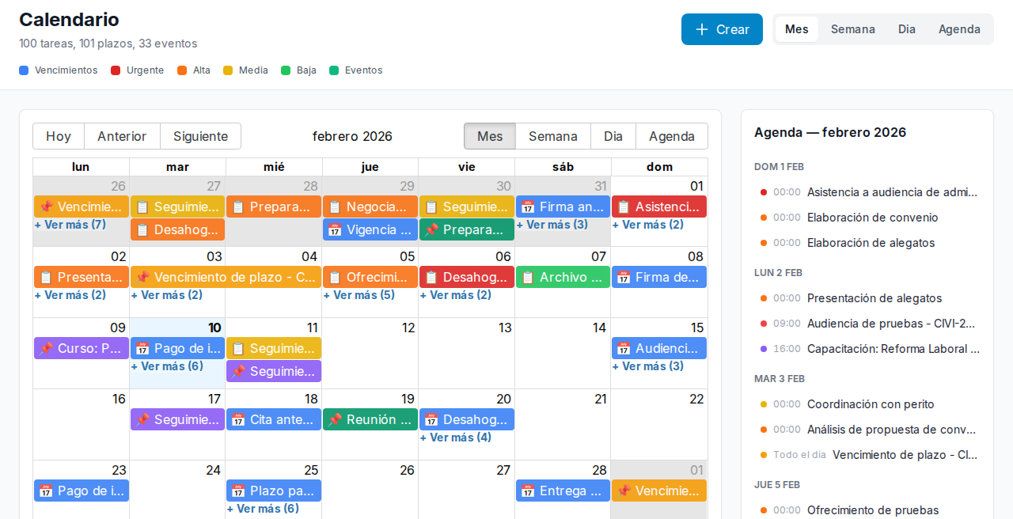Image resolution: width=1013 pixels, height=519 pixels.
Task: Open day number 24 in calendar
Action: pos(214,470)
